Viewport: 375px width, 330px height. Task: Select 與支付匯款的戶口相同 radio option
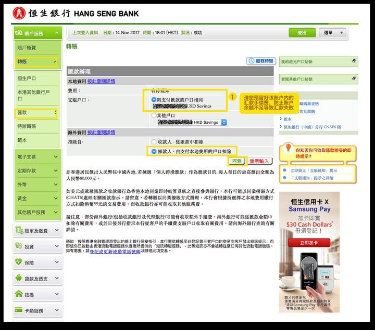(154, 99)
